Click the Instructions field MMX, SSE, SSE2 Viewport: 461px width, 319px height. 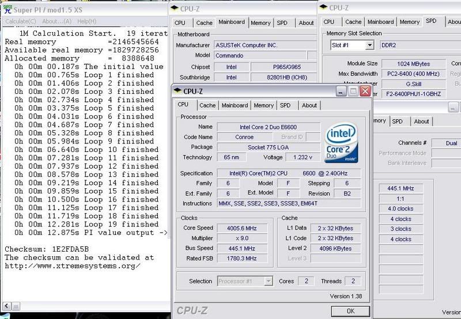point(289,203)
